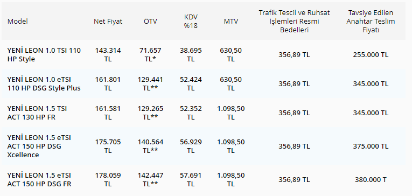Click the ÖTV column header

151,22
